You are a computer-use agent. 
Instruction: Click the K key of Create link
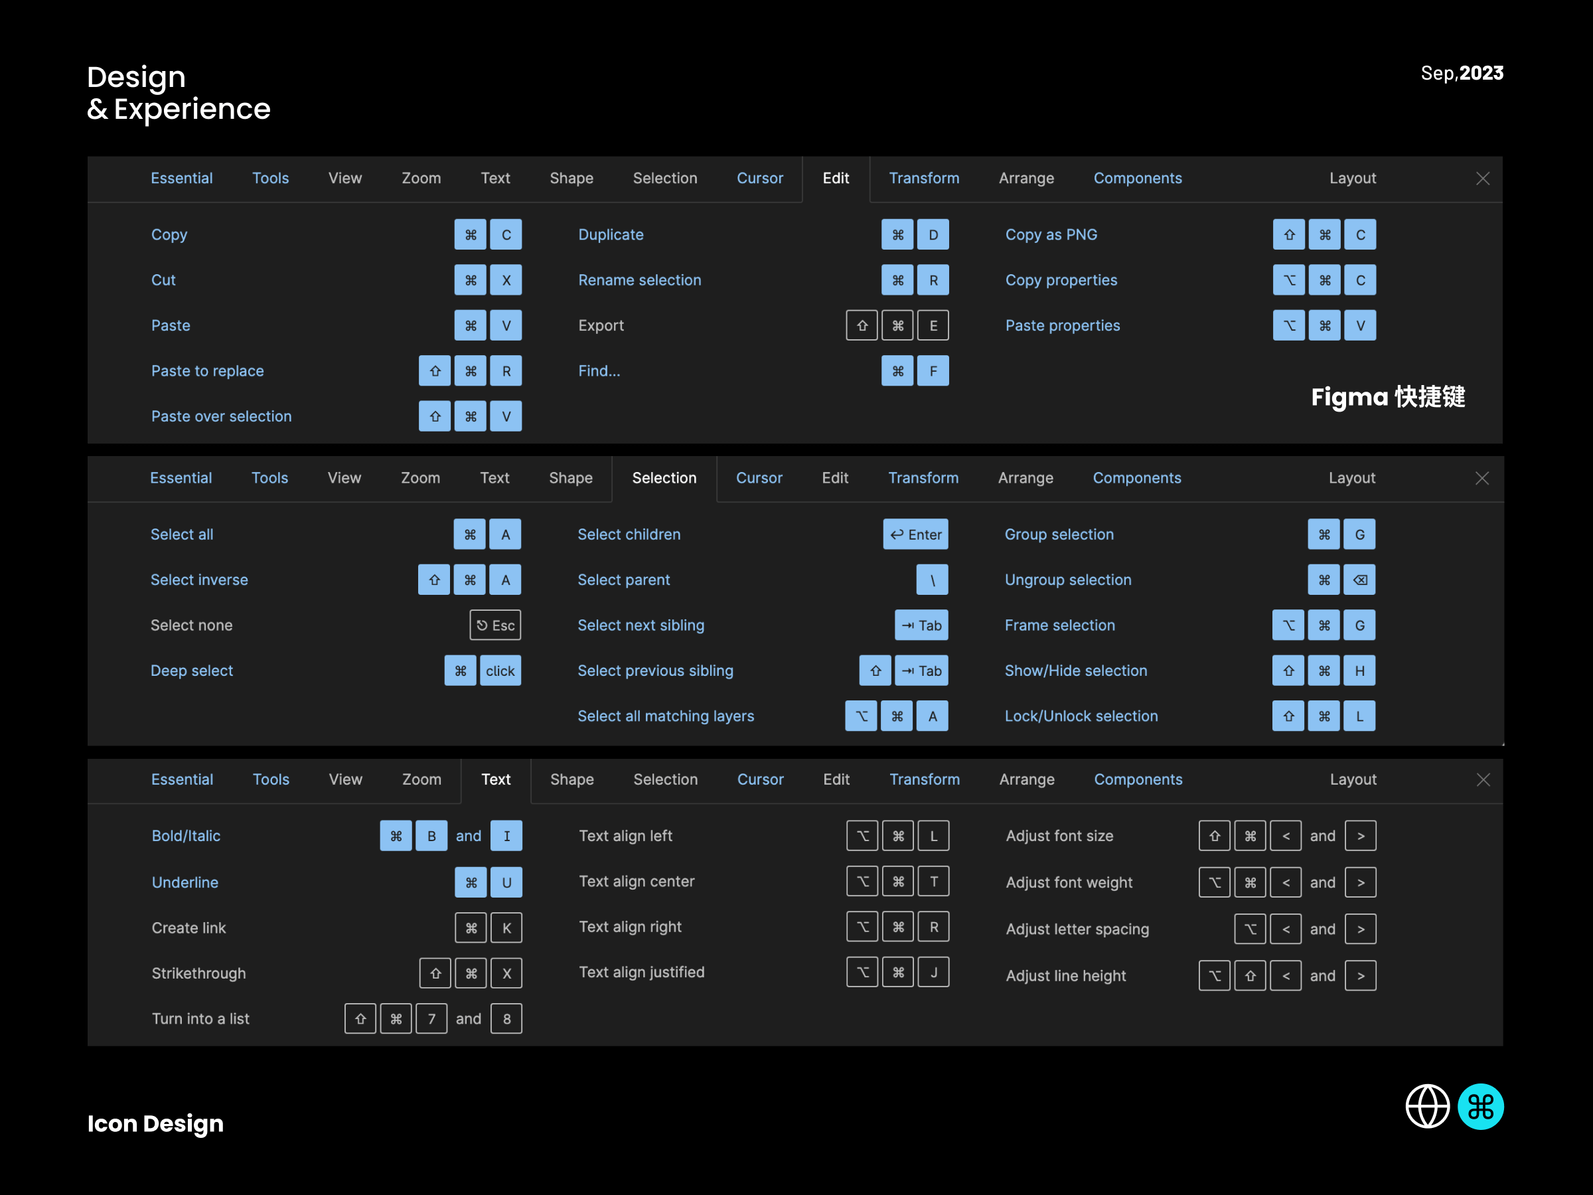point(506,927)
